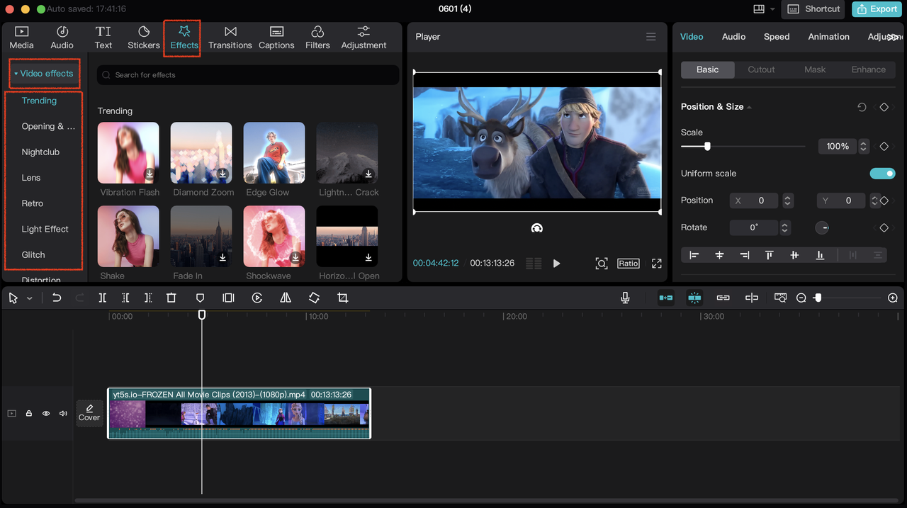Screen dimensions: 907x508
Task: Collapse the Position & Size section
Action: tap(750, 107)
